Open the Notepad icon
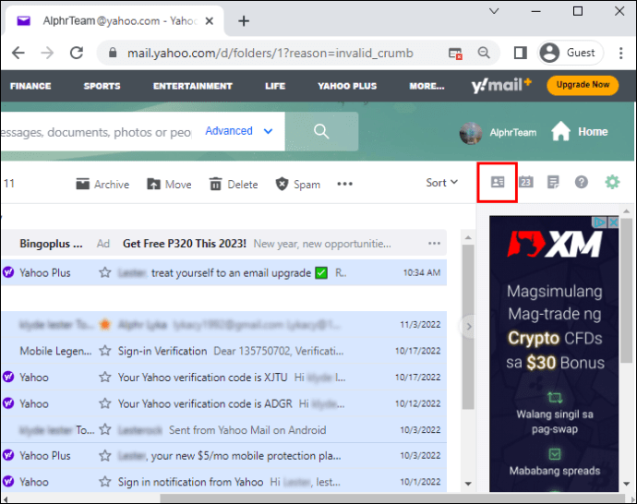Screen dimensions: 637x504 tap(553, 183)
